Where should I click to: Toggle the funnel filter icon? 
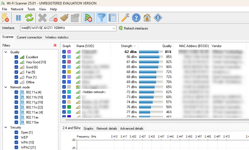pos(101,18)
